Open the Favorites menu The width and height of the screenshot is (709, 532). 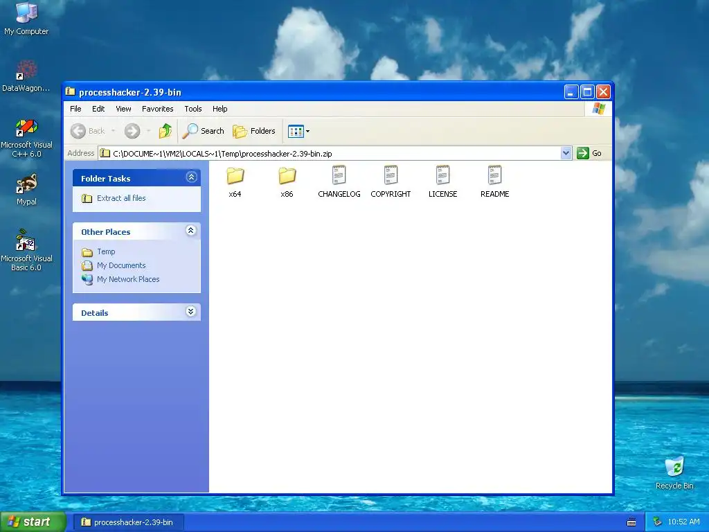point(157,109)
